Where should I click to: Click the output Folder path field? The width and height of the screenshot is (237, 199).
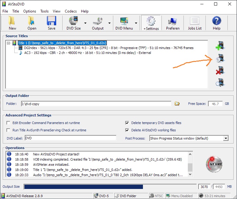point(96,104)
